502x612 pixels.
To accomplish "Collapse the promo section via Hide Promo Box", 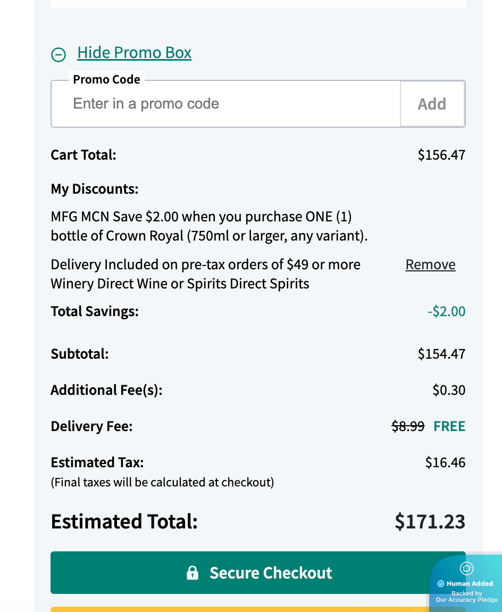I will [134, 53].
